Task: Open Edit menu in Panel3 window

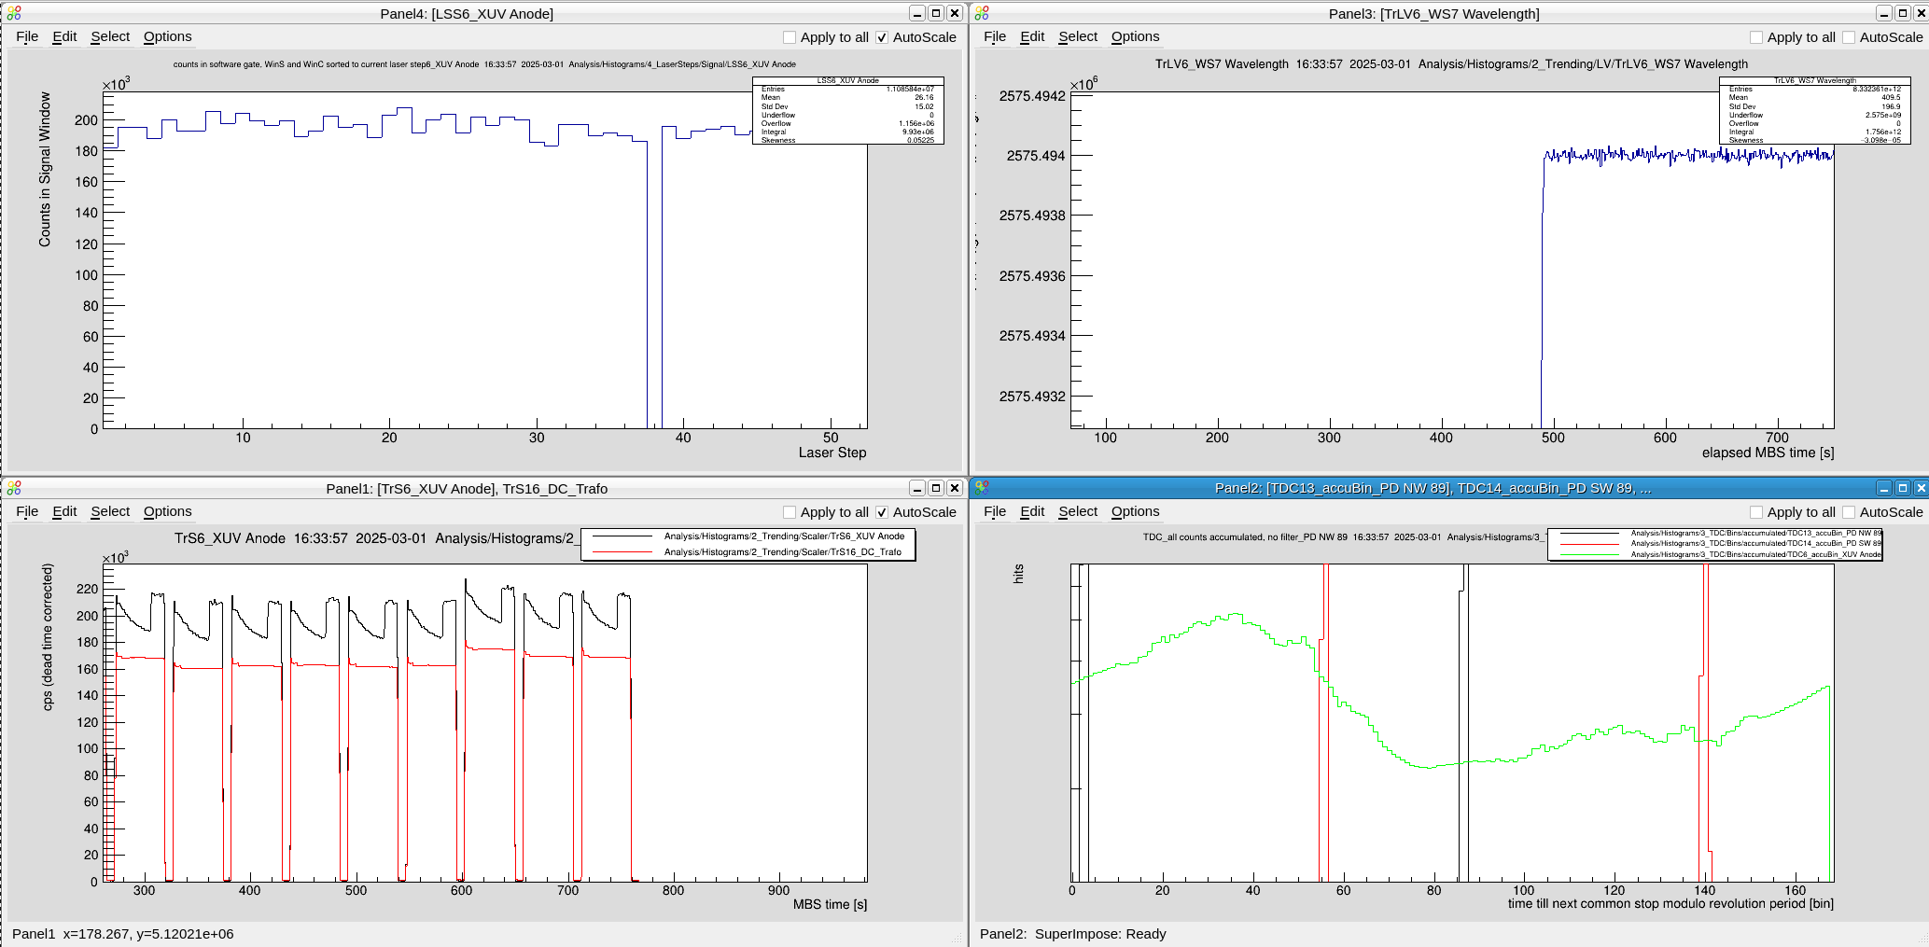Action: [1032, 36]
